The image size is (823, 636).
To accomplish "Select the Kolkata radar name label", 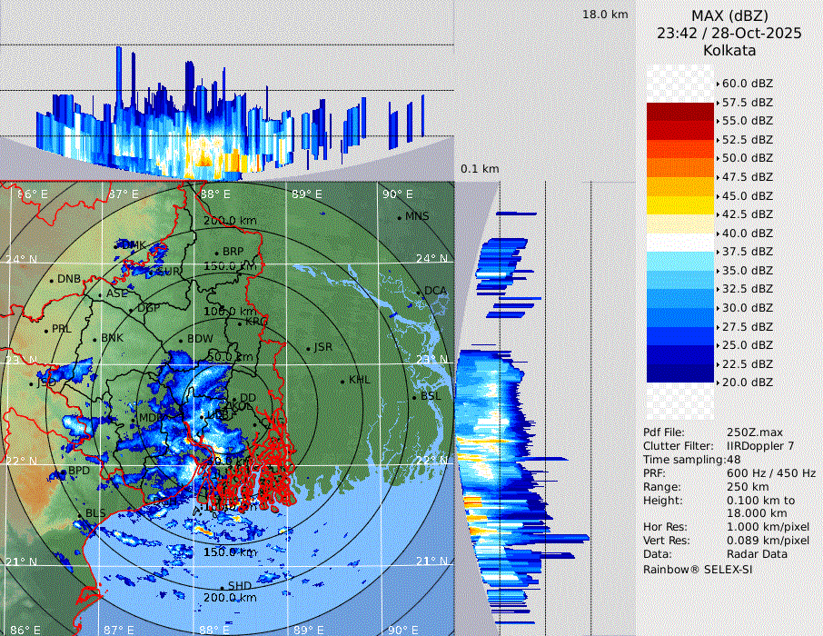I will (729, 51).
